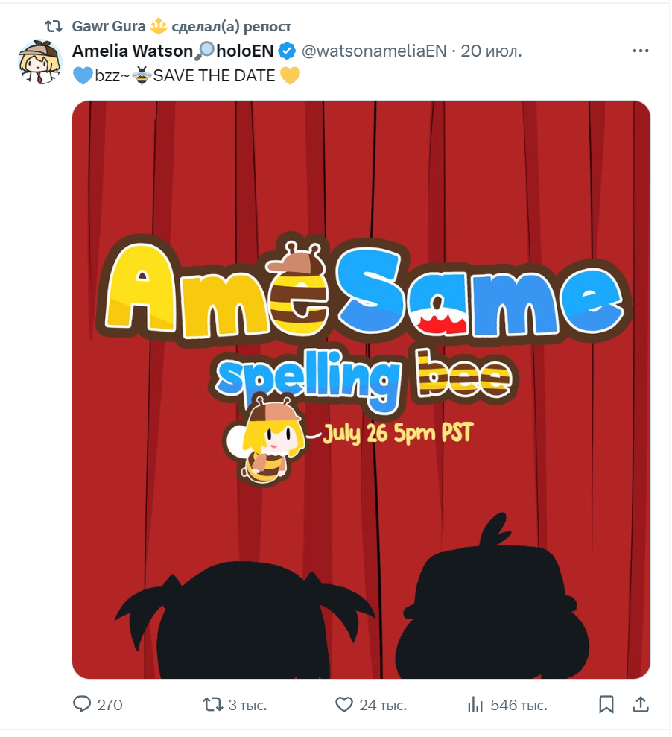Click the small repost indicator above the tweet

coord(53,27)
